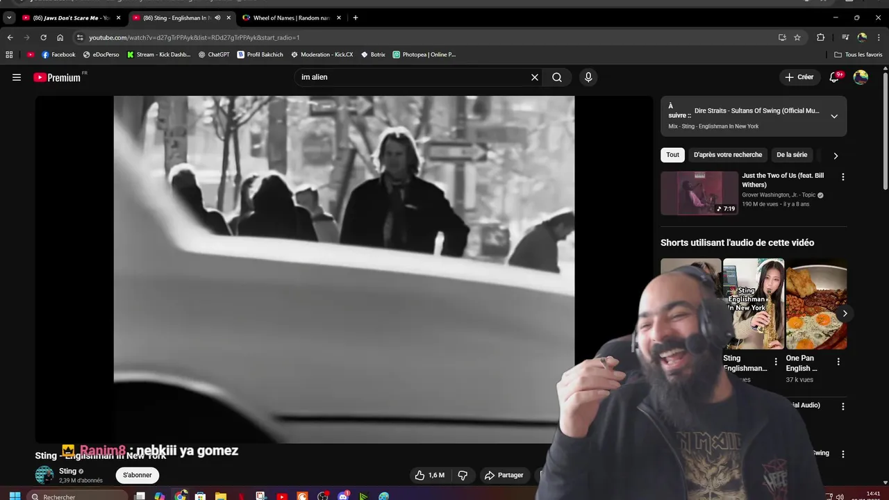Open the media controls icon in Chrome
This screenshot has width=889, height=500.
point(845,37)
